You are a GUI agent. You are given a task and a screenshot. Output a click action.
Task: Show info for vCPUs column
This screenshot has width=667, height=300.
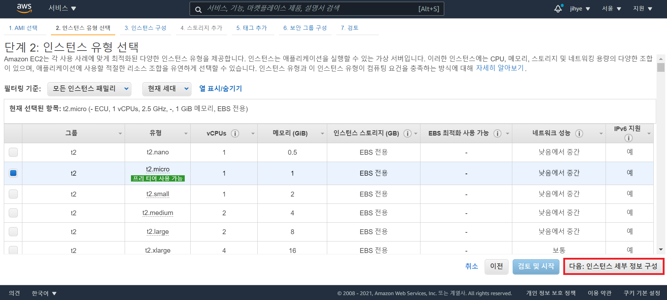pyautogui.click(x=235, y=133)
